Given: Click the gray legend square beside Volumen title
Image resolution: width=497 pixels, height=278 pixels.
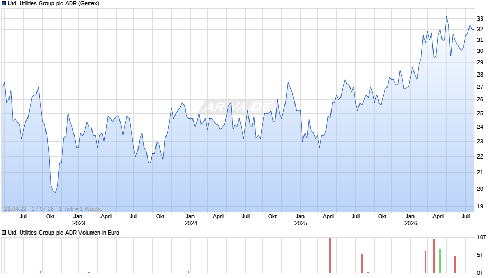Looking at the screenshot, I should 4,233.
